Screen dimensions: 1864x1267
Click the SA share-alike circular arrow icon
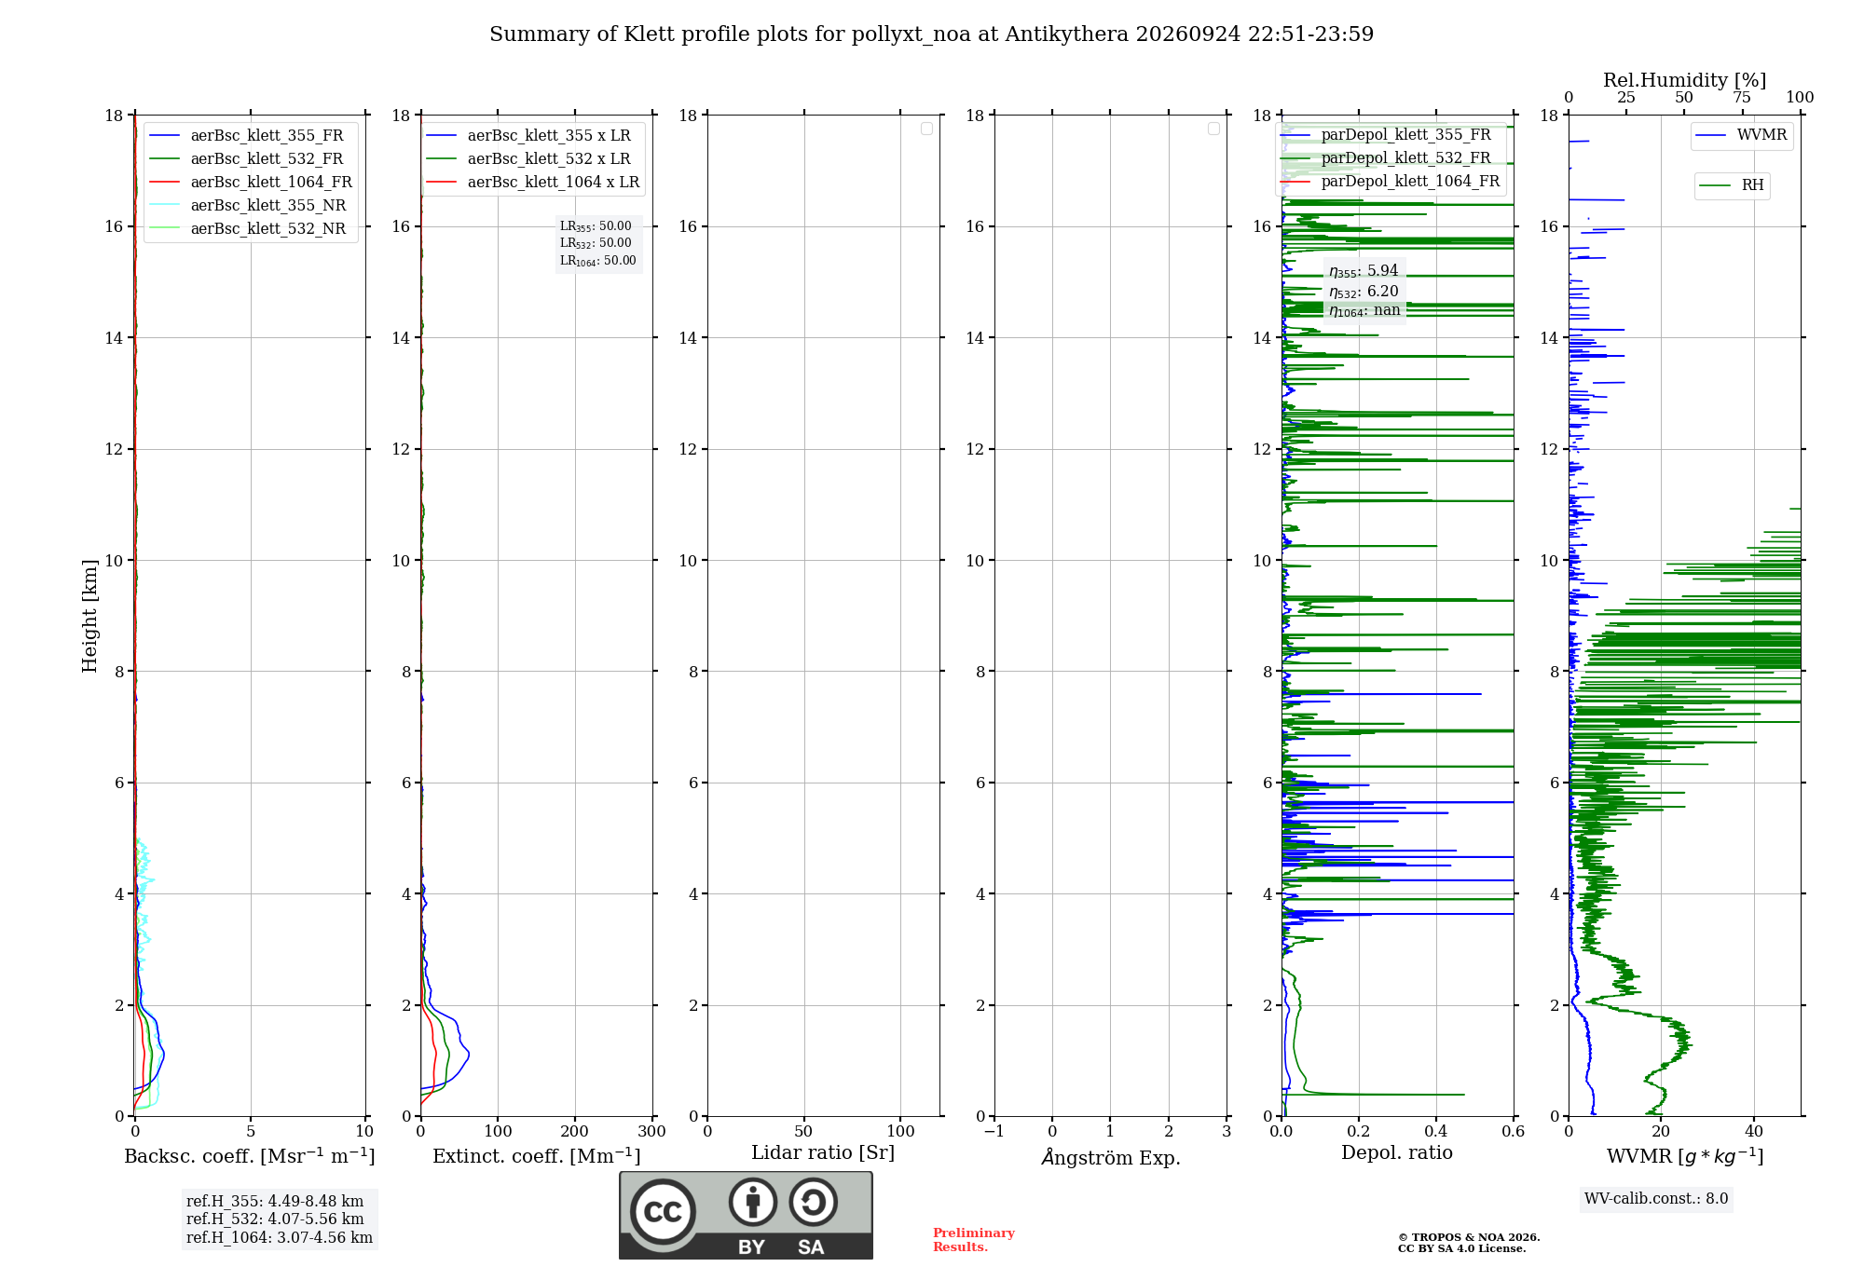coord(813,1202)
